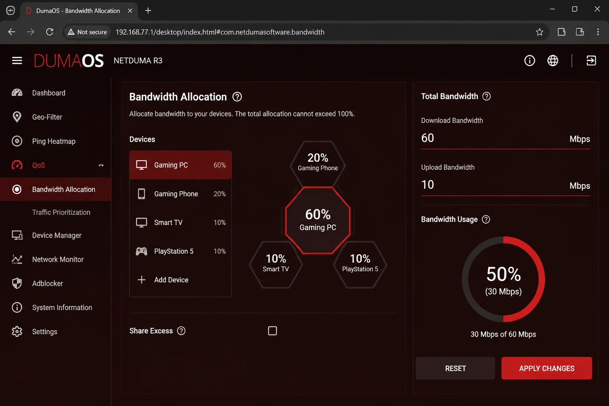Select the 10% PlayStation 5 hexagon

pyautogui.click(x=360, y=264)
